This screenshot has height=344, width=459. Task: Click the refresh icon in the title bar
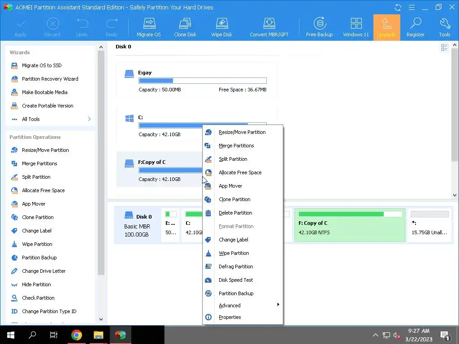coord(398,7)
